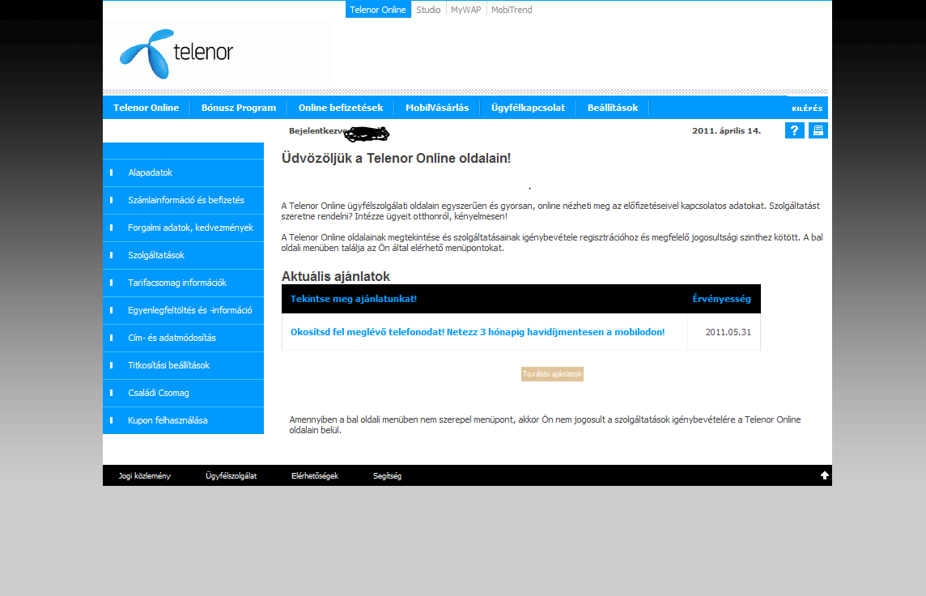The width and height of the screenshot is (926, 596).
Task: Click the 2011.05.31 validity date
Action: [728, 332]
